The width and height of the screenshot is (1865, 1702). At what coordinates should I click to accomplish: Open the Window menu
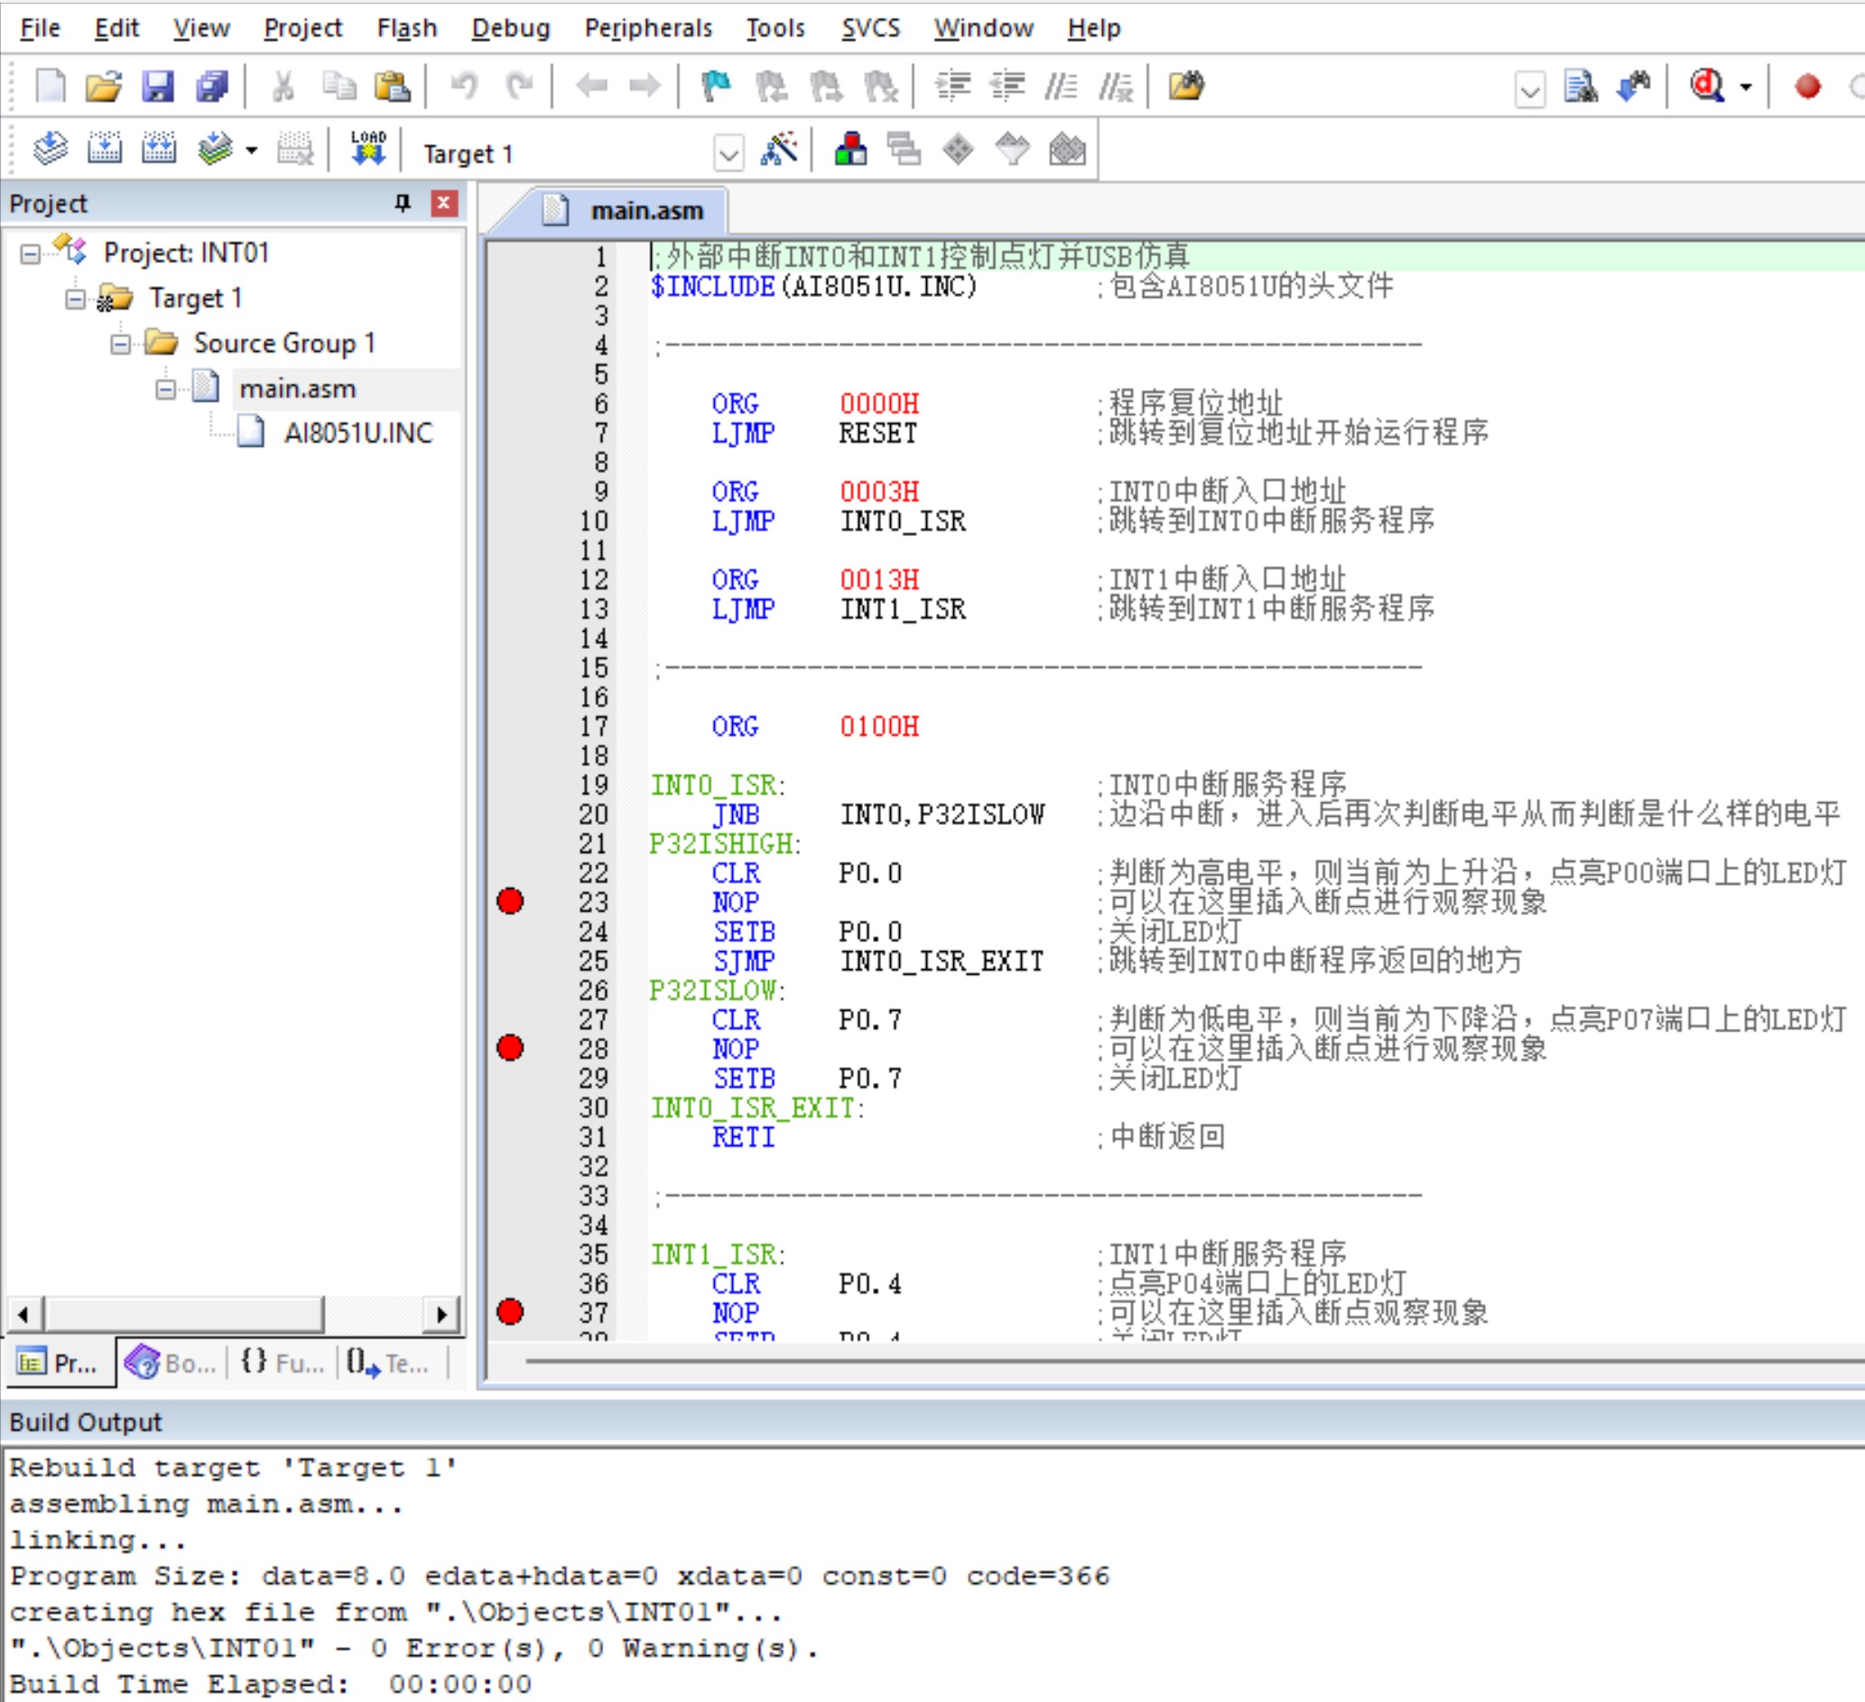(982, 28)
